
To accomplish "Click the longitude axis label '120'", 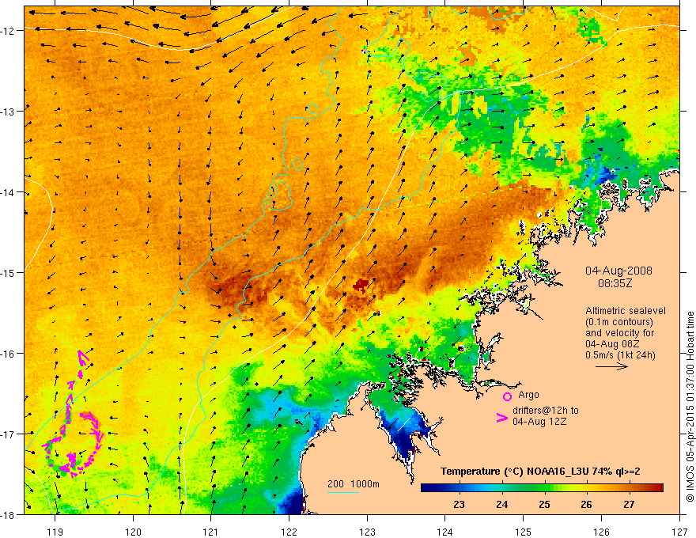I will 133,532.
